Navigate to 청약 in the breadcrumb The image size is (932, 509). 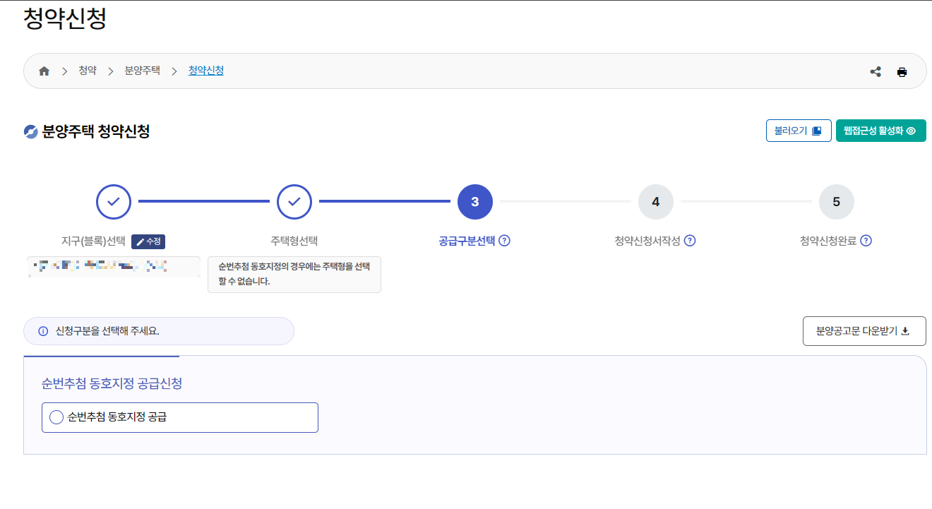pos(88,71)
